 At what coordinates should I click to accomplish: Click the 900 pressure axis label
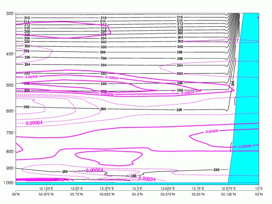coord(9,168)
